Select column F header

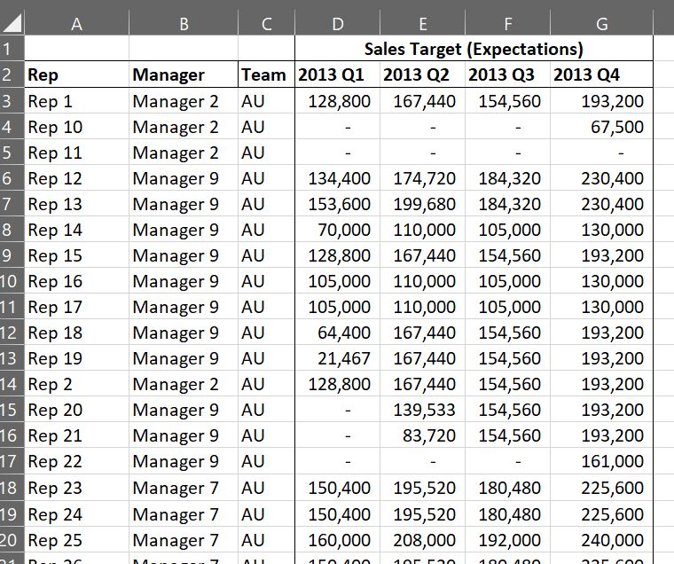point(507,23)
